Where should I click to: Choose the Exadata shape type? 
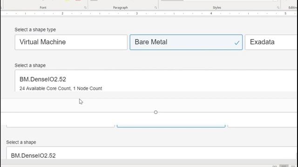271,42
